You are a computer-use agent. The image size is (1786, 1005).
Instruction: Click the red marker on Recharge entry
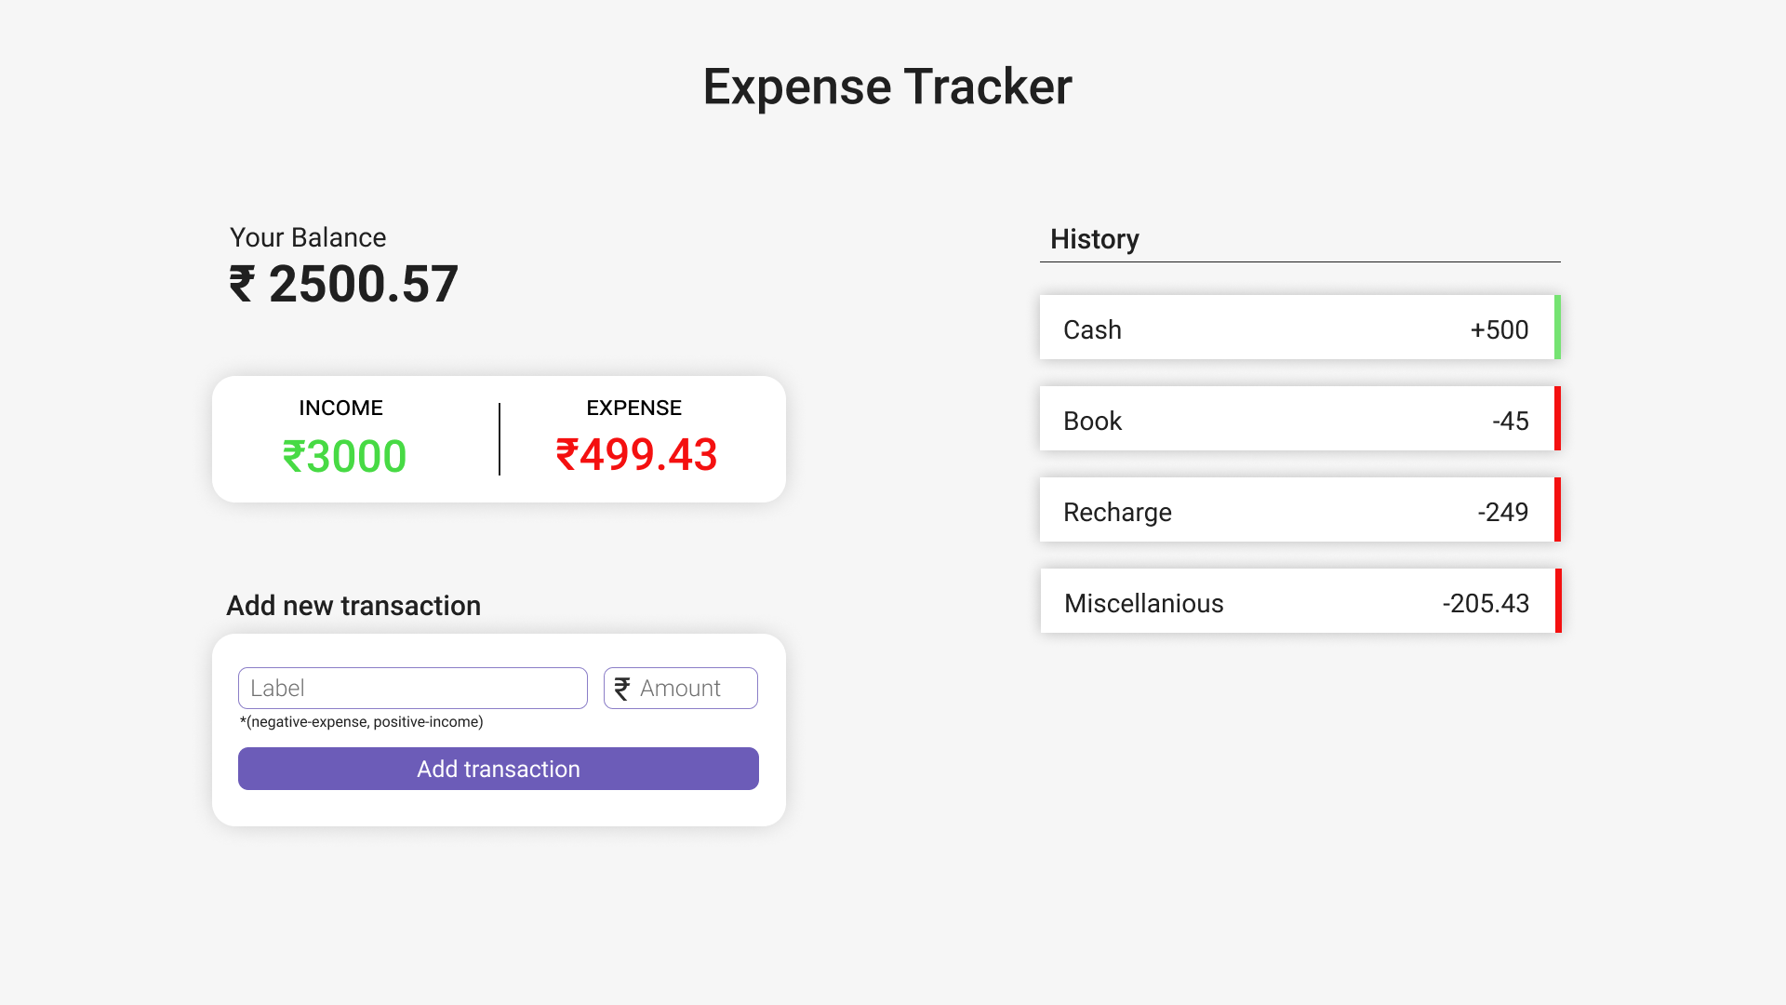[1558, 510]
